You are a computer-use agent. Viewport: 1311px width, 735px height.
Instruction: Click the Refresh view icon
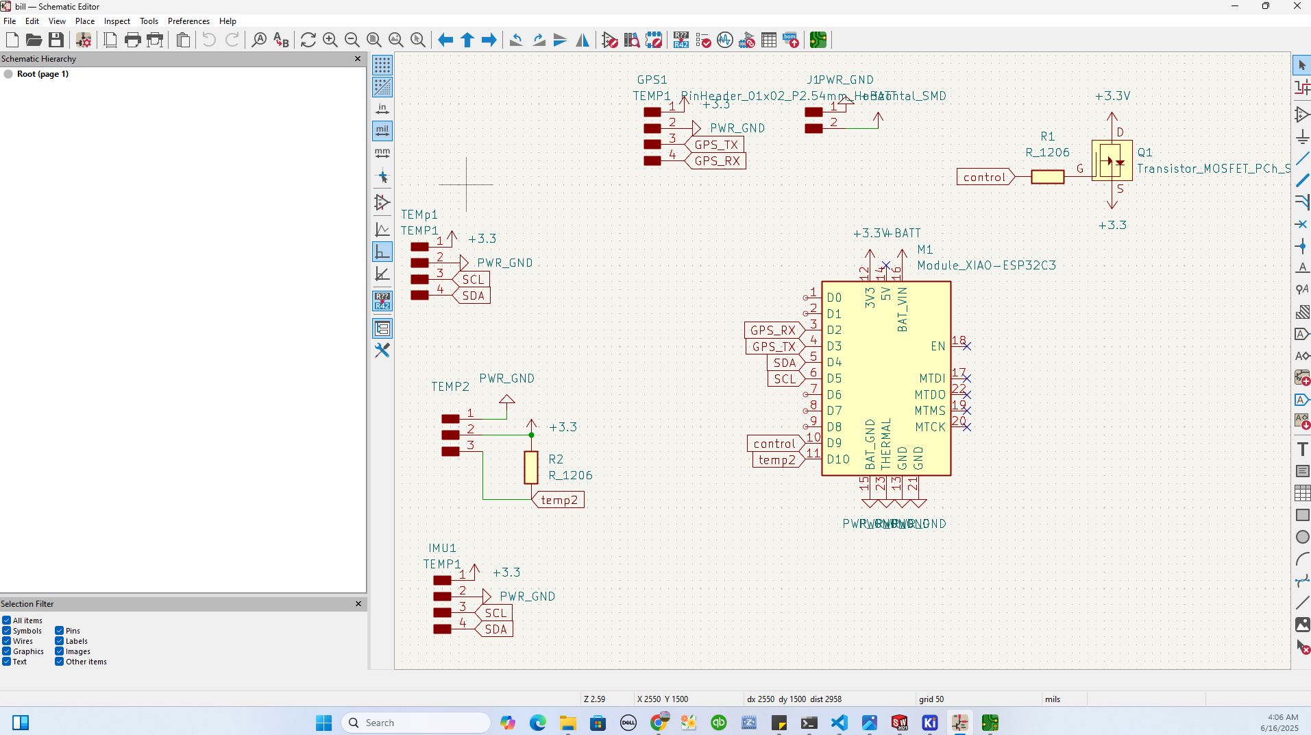pyautogui.click(x=308, y=40)
